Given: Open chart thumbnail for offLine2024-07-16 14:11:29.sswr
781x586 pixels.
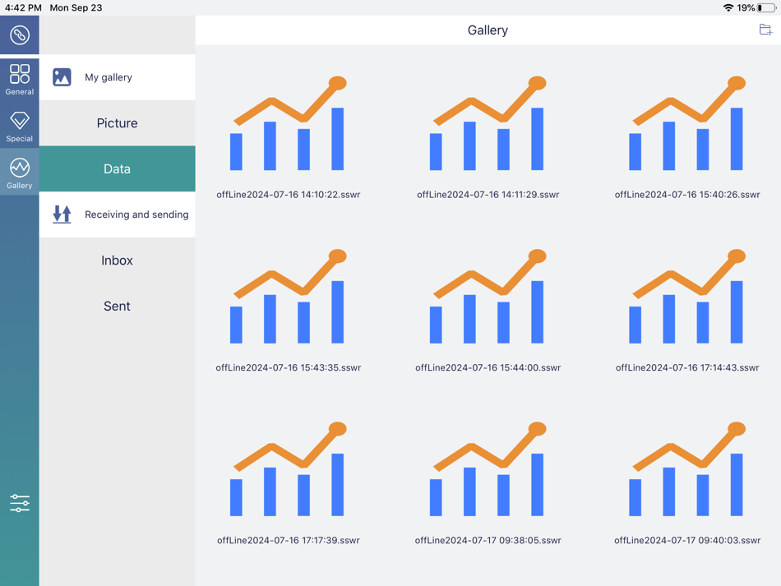Looking at the screenshot, I should pyautogui.click(x=488, y=123).
